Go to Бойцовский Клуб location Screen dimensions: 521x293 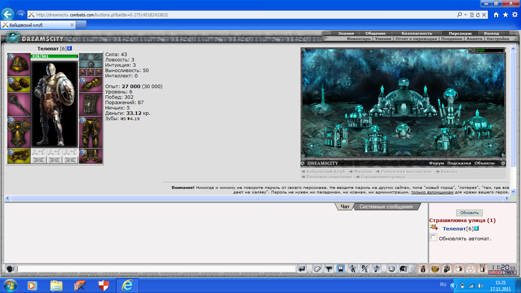(326, 172)
